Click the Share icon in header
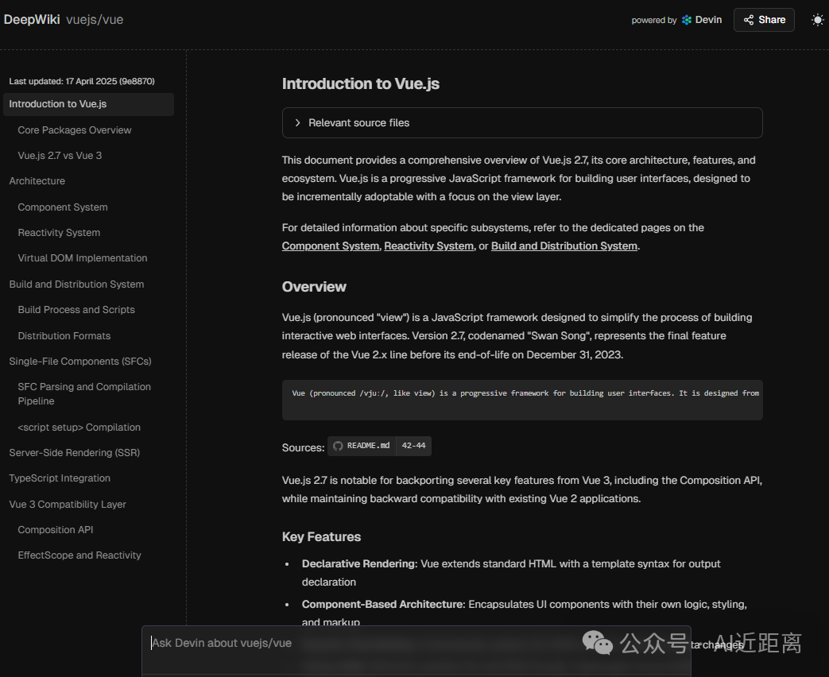Image resolution: width=829 pixels, height=677 pixels. [x=749, y=20]
